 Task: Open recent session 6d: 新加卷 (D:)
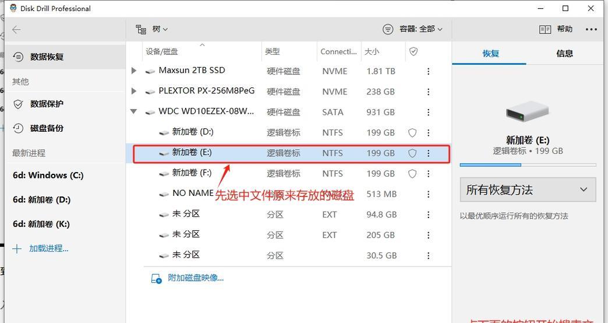[x=41, y=200]
